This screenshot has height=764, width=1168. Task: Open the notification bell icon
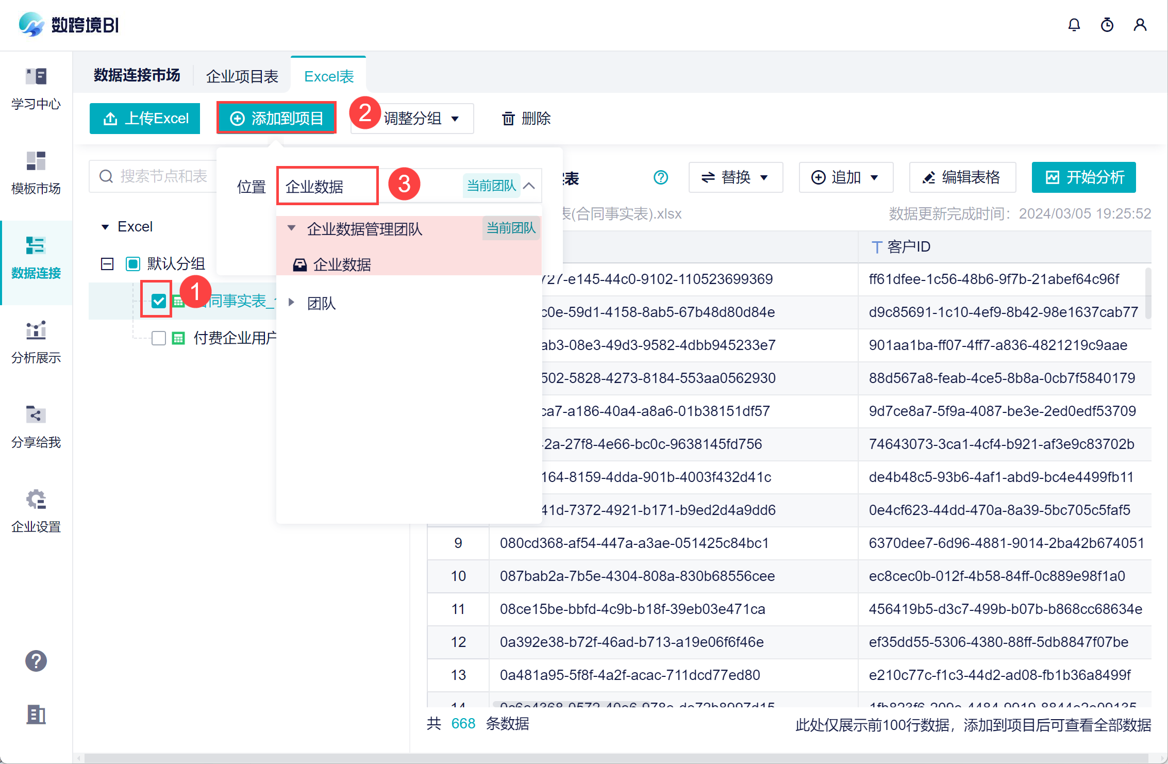point(1074,25)
